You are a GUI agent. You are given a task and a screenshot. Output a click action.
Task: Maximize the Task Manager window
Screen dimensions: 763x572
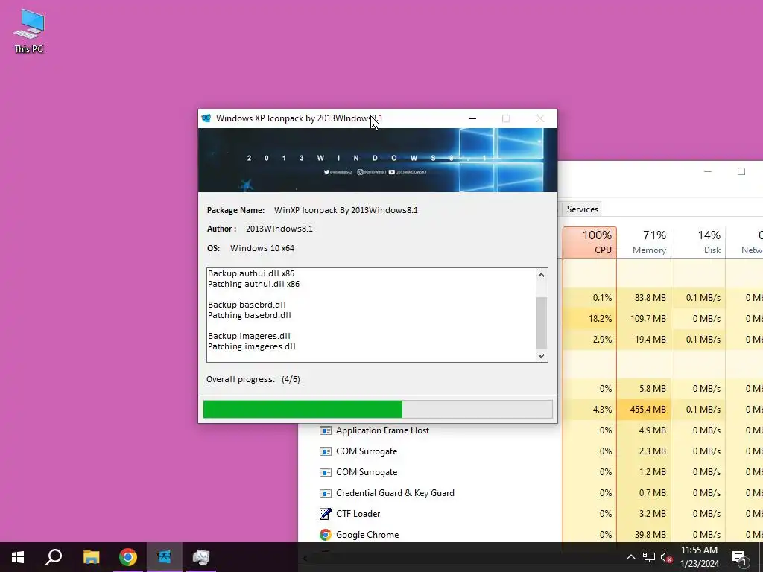click(x=741, y=171)
